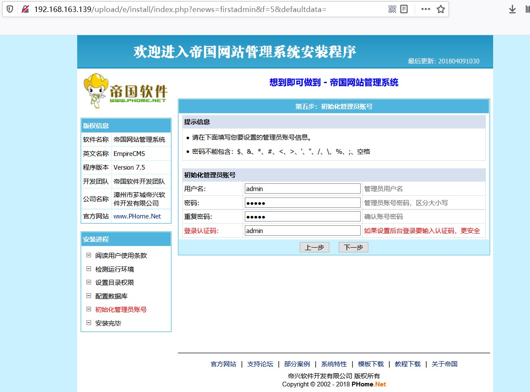Click the 漳州市芗城帝兴软件开发有限公司 cell

141,199
